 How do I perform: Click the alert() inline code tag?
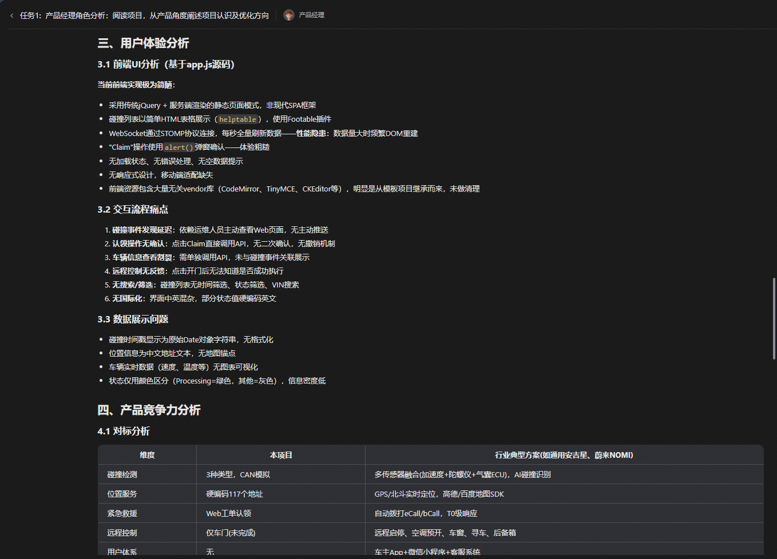[x=179, y=147]
